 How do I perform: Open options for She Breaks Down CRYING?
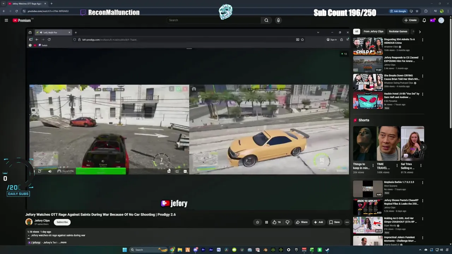tap(422, 76)
